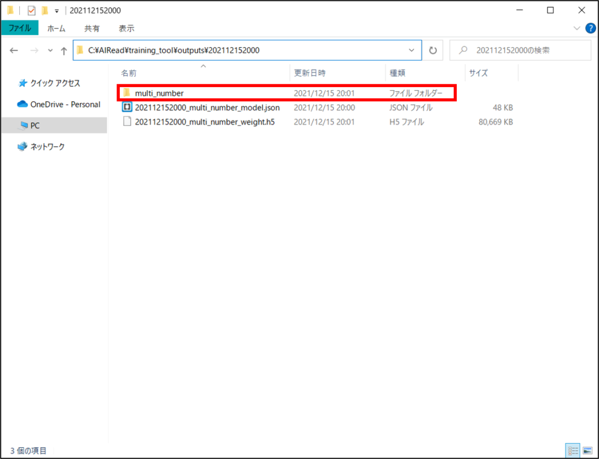The width and height of the screenshot is (599, 459).
Task: Click the Properties quick access toolbar icon
Action: pyautogui.click(x=32, y=11)
